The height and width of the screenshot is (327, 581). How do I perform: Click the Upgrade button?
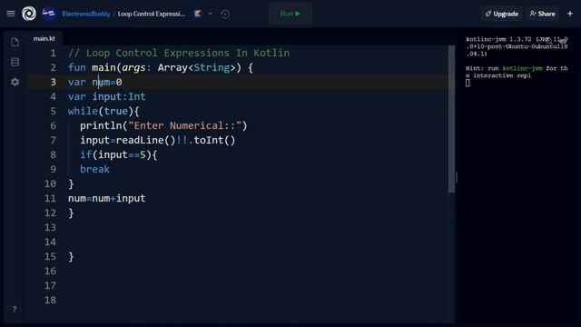502,14
